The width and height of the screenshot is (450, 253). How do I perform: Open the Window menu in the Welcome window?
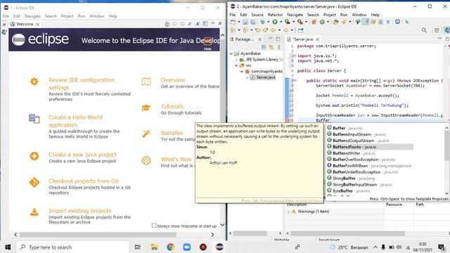pos(97,16)
